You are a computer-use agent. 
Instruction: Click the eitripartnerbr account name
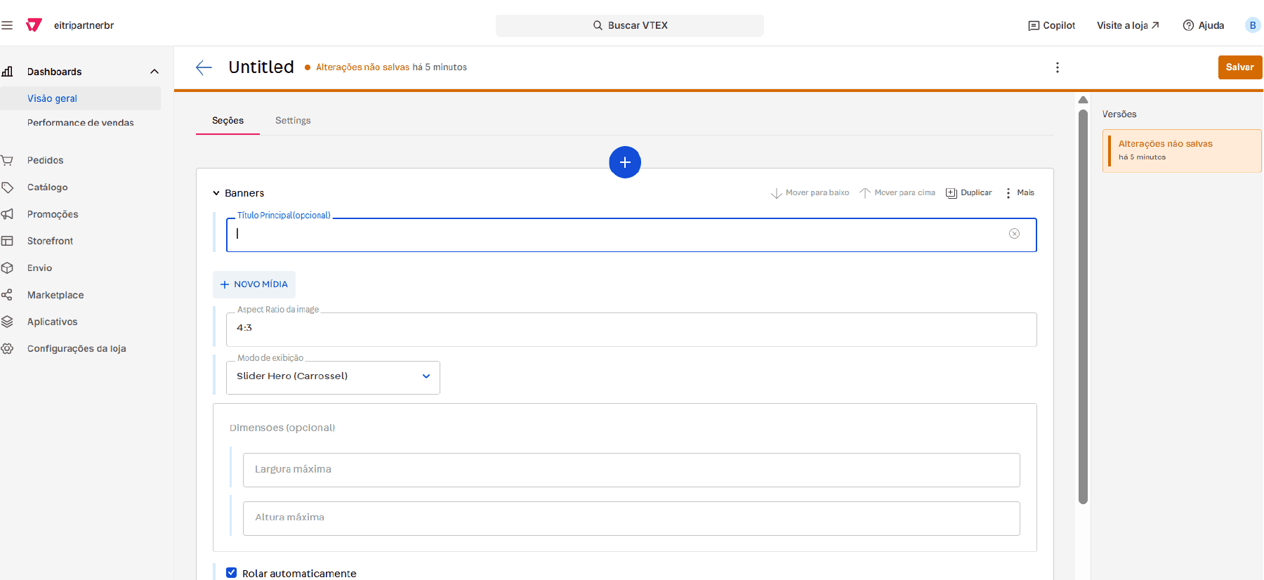(84, 25)
